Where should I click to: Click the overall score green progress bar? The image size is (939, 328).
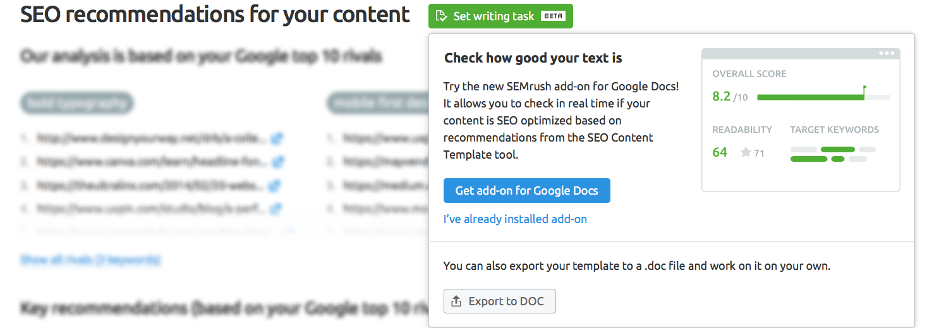[811, 97]
